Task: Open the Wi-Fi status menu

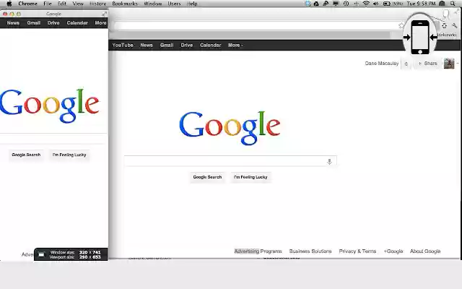Action: (x=366, y=4)
